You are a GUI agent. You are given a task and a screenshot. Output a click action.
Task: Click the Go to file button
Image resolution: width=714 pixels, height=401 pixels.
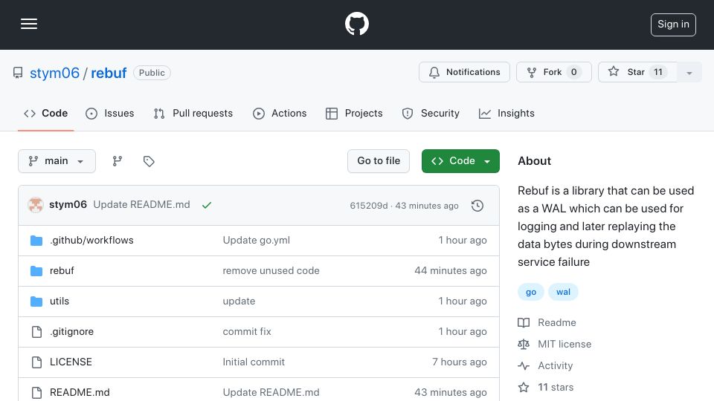click(379, 161)
